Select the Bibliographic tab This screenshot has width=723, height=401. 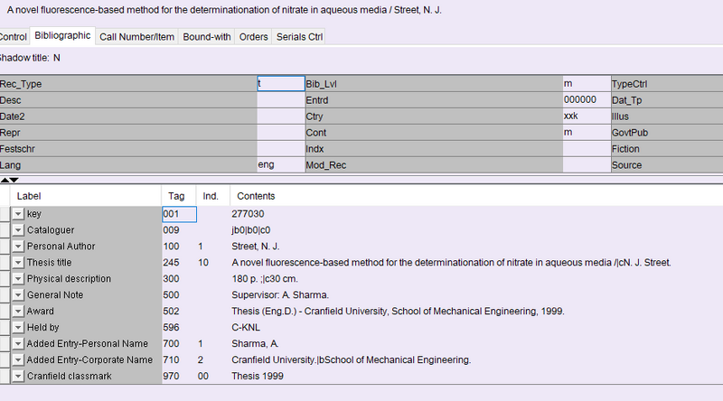(62, 35)
